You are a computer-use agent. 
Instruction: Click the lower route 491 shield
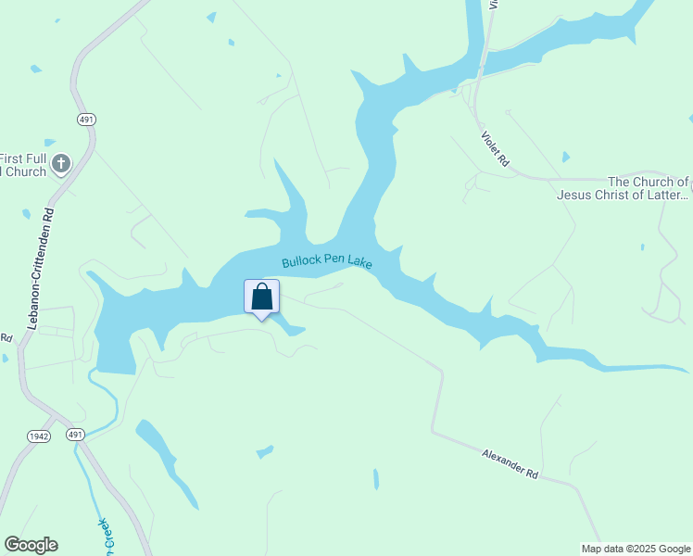pos(76,435)
